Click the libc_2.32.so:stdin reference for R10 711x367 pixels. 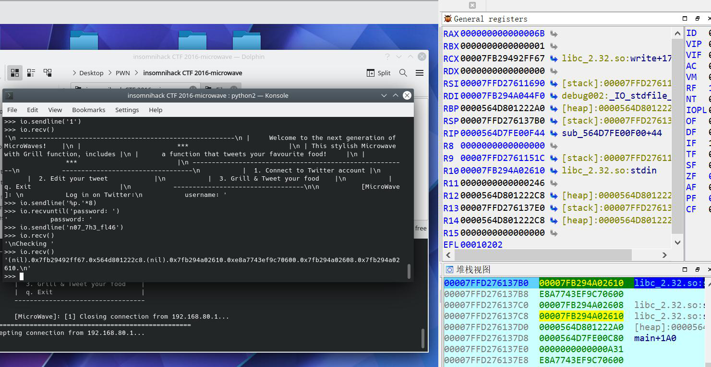point(609,171)
